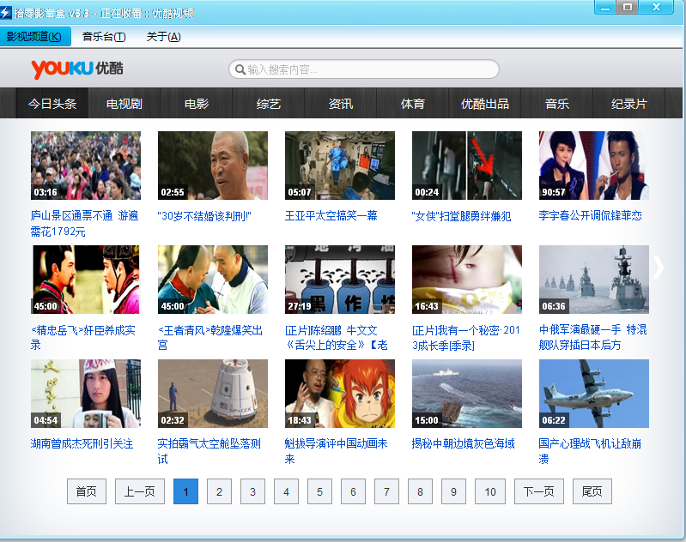Click in the search input field
Screen dimensions: 686x542
point(369,69)
